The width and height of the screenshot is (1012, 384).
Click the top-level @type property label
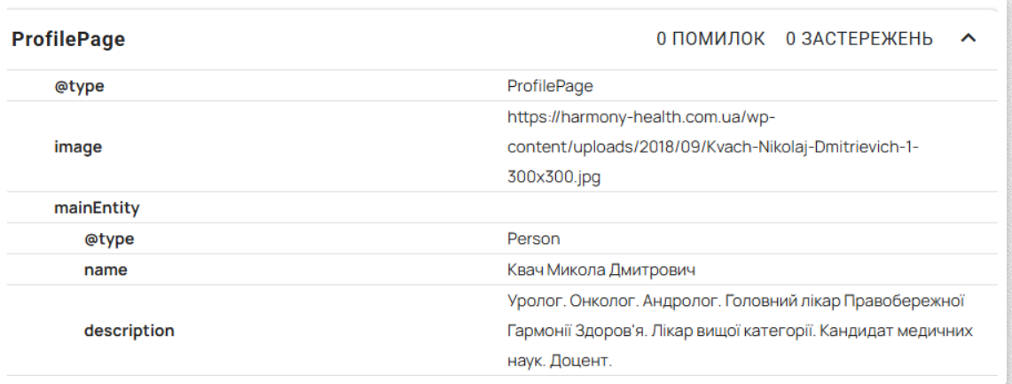coord(80,86)
